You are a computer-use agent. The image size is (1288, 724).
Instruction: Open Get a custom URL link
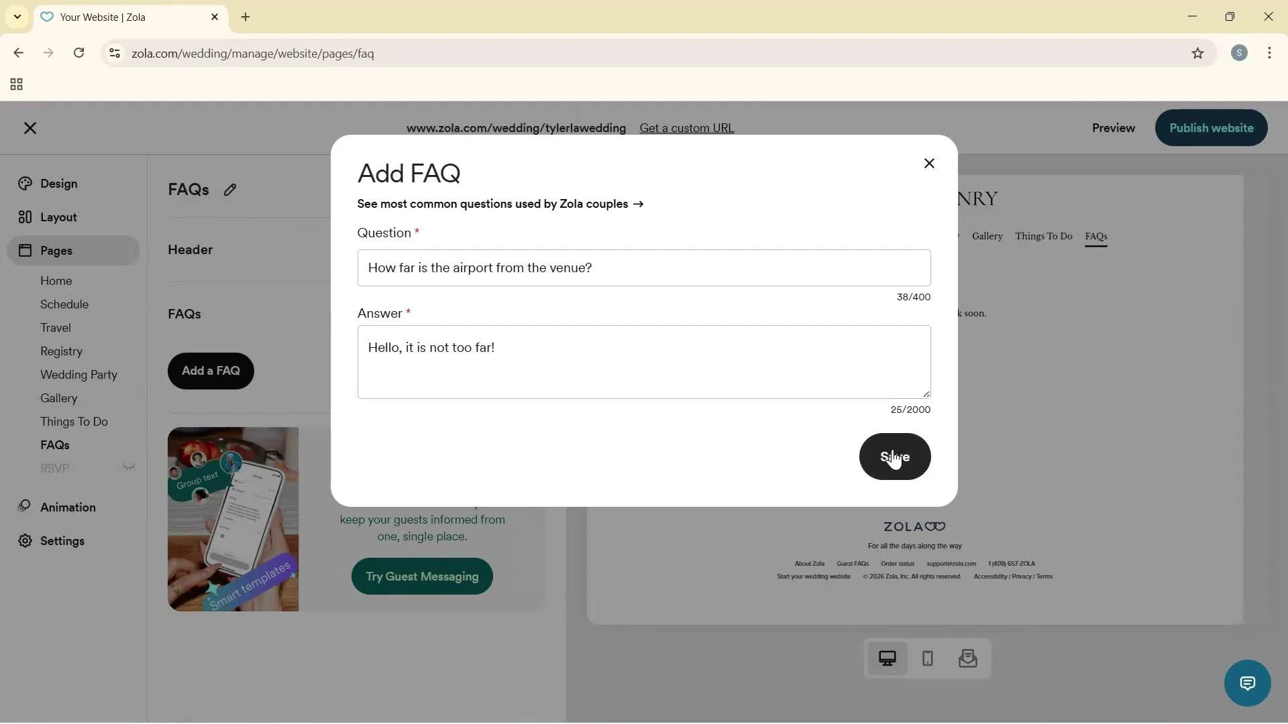[x=687, y=128]
